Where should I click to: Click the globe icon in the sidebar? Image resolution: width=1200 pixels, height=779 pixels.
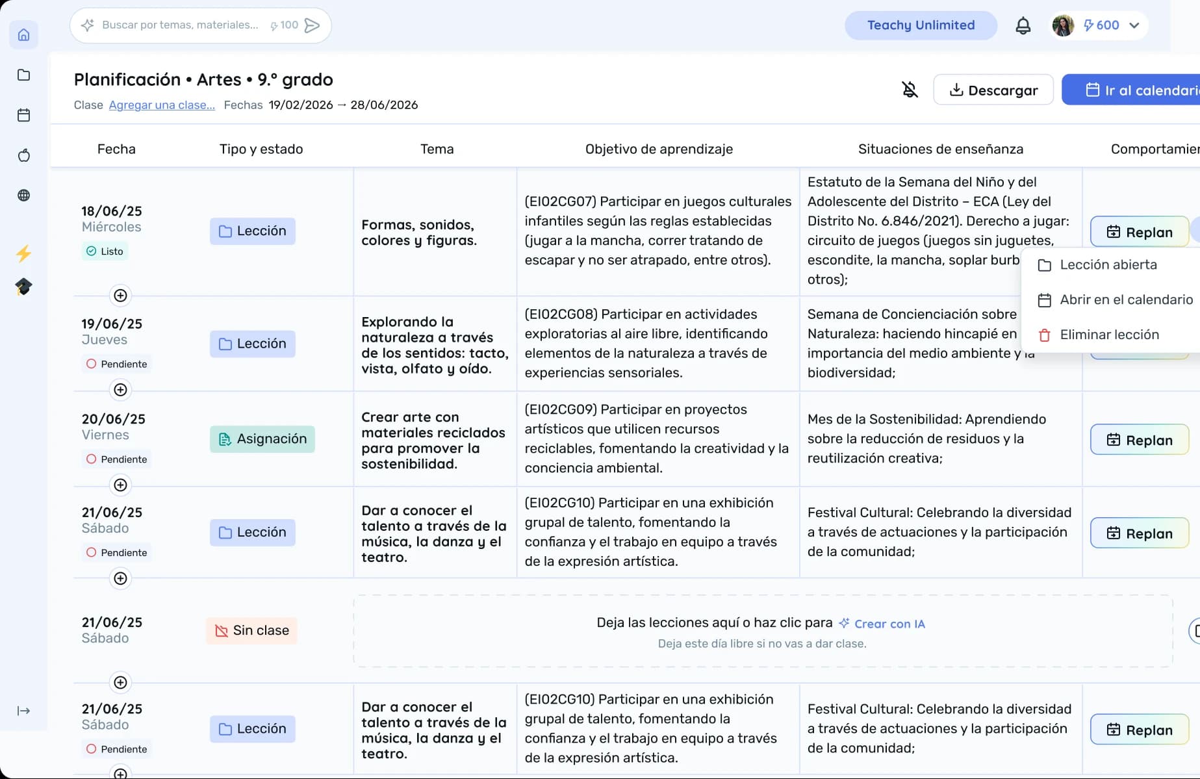(x=23, y=195)
